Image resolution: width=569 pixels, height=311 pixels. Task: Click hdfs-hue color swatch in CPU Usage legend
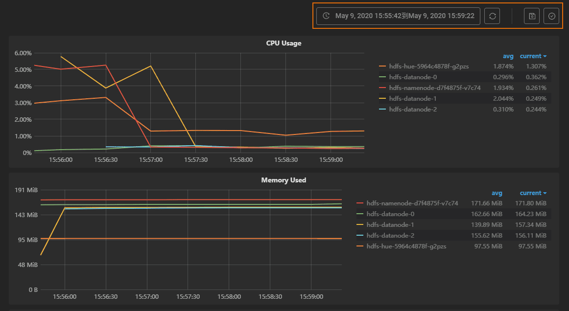coord(383,66)
